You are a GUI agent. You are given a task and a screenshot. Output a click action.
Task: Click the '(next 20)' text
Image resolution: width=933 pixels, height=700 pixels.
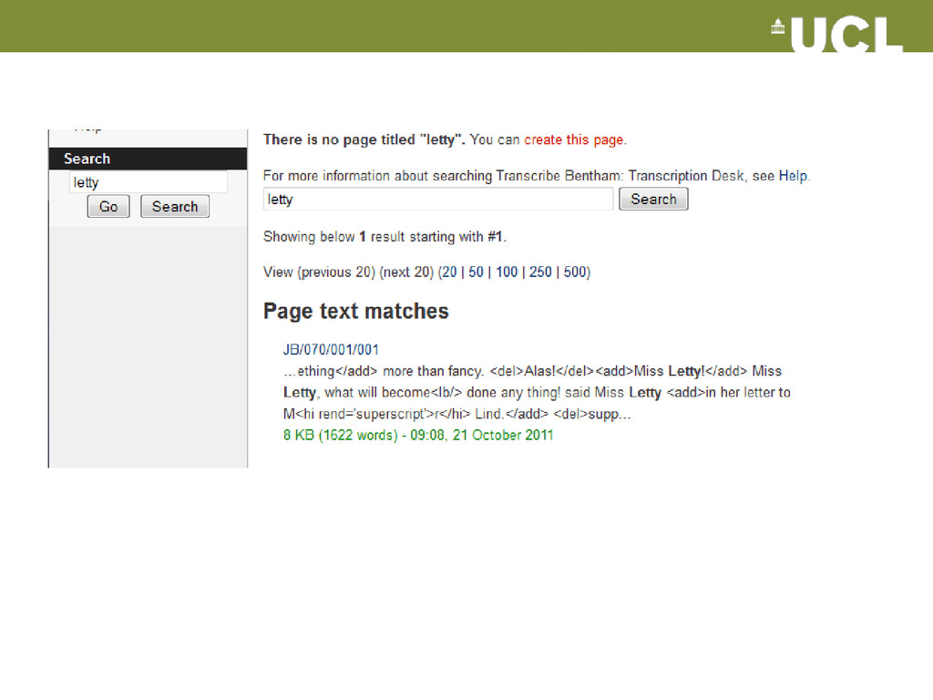(x=406, y=272)
